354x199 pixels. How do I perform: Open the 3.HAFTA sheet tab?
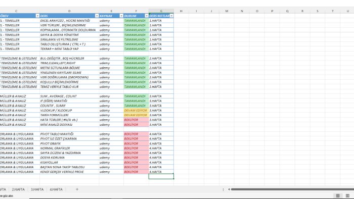coord(37,189)
